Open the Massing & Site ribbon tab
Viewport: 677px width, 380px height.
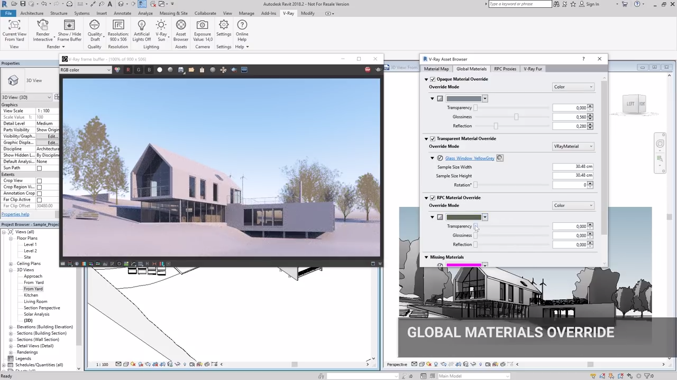tap(173, 13)
